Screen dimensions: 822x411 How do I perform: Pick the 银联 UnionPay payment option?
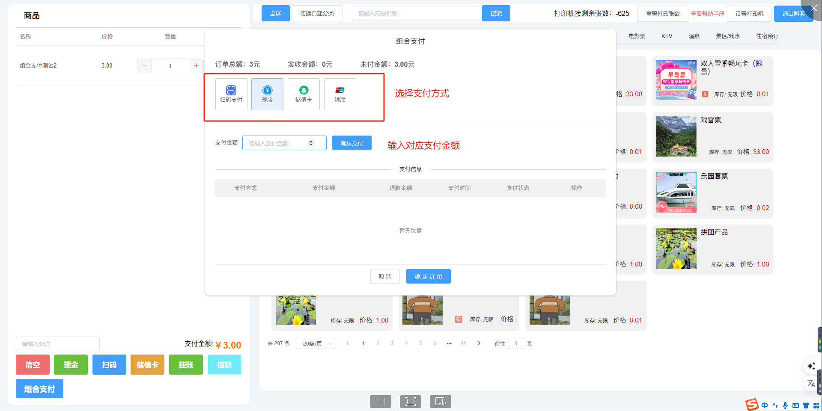click(x=340, y=94)
